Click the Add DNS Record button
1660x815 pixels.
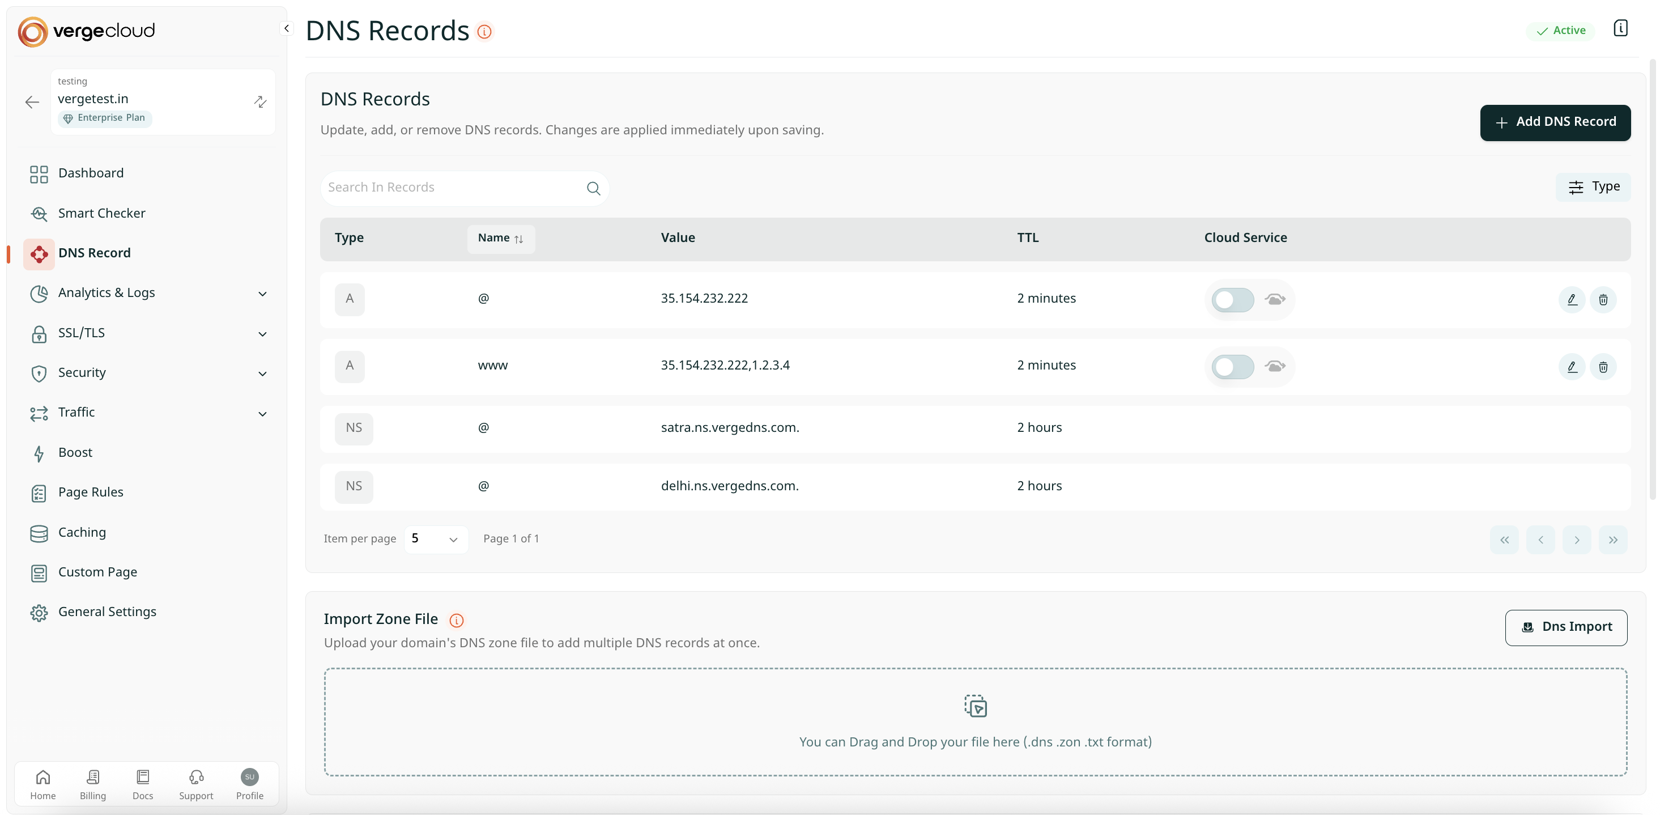(x=1554, y=122)
